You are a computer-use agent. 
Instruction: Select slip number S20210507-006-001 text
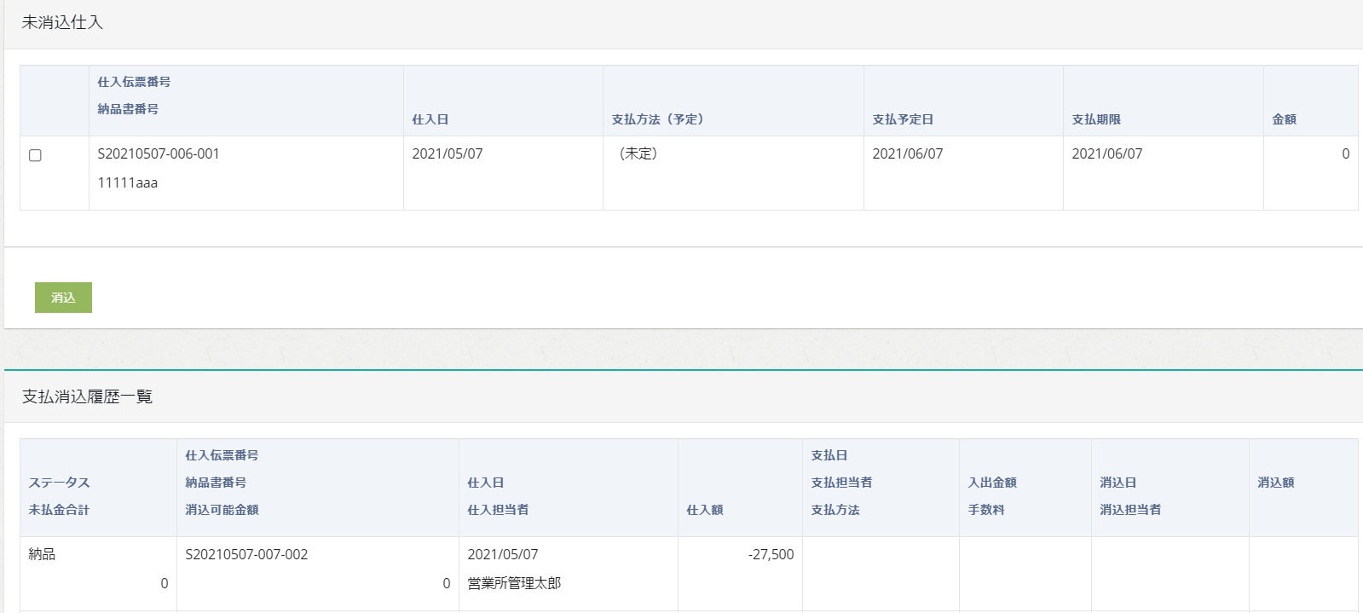click(x=159, y=154)
